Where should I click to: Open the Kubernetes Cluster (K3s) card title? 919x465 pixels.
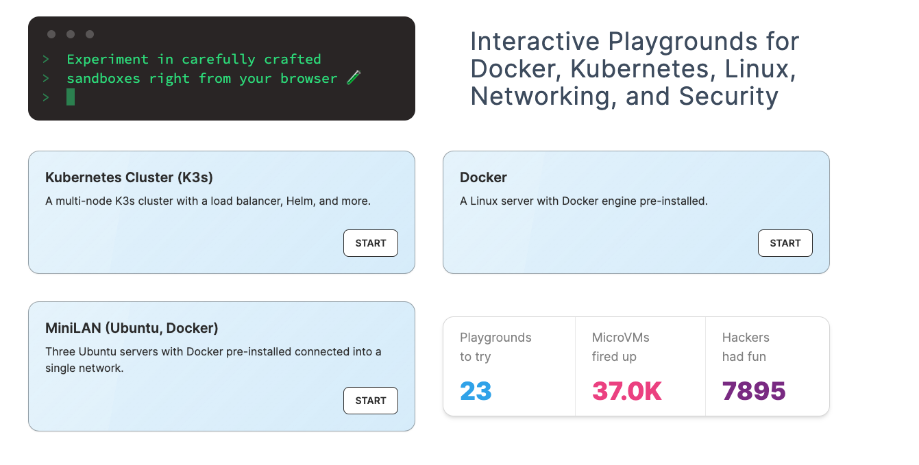coord(129,177)
